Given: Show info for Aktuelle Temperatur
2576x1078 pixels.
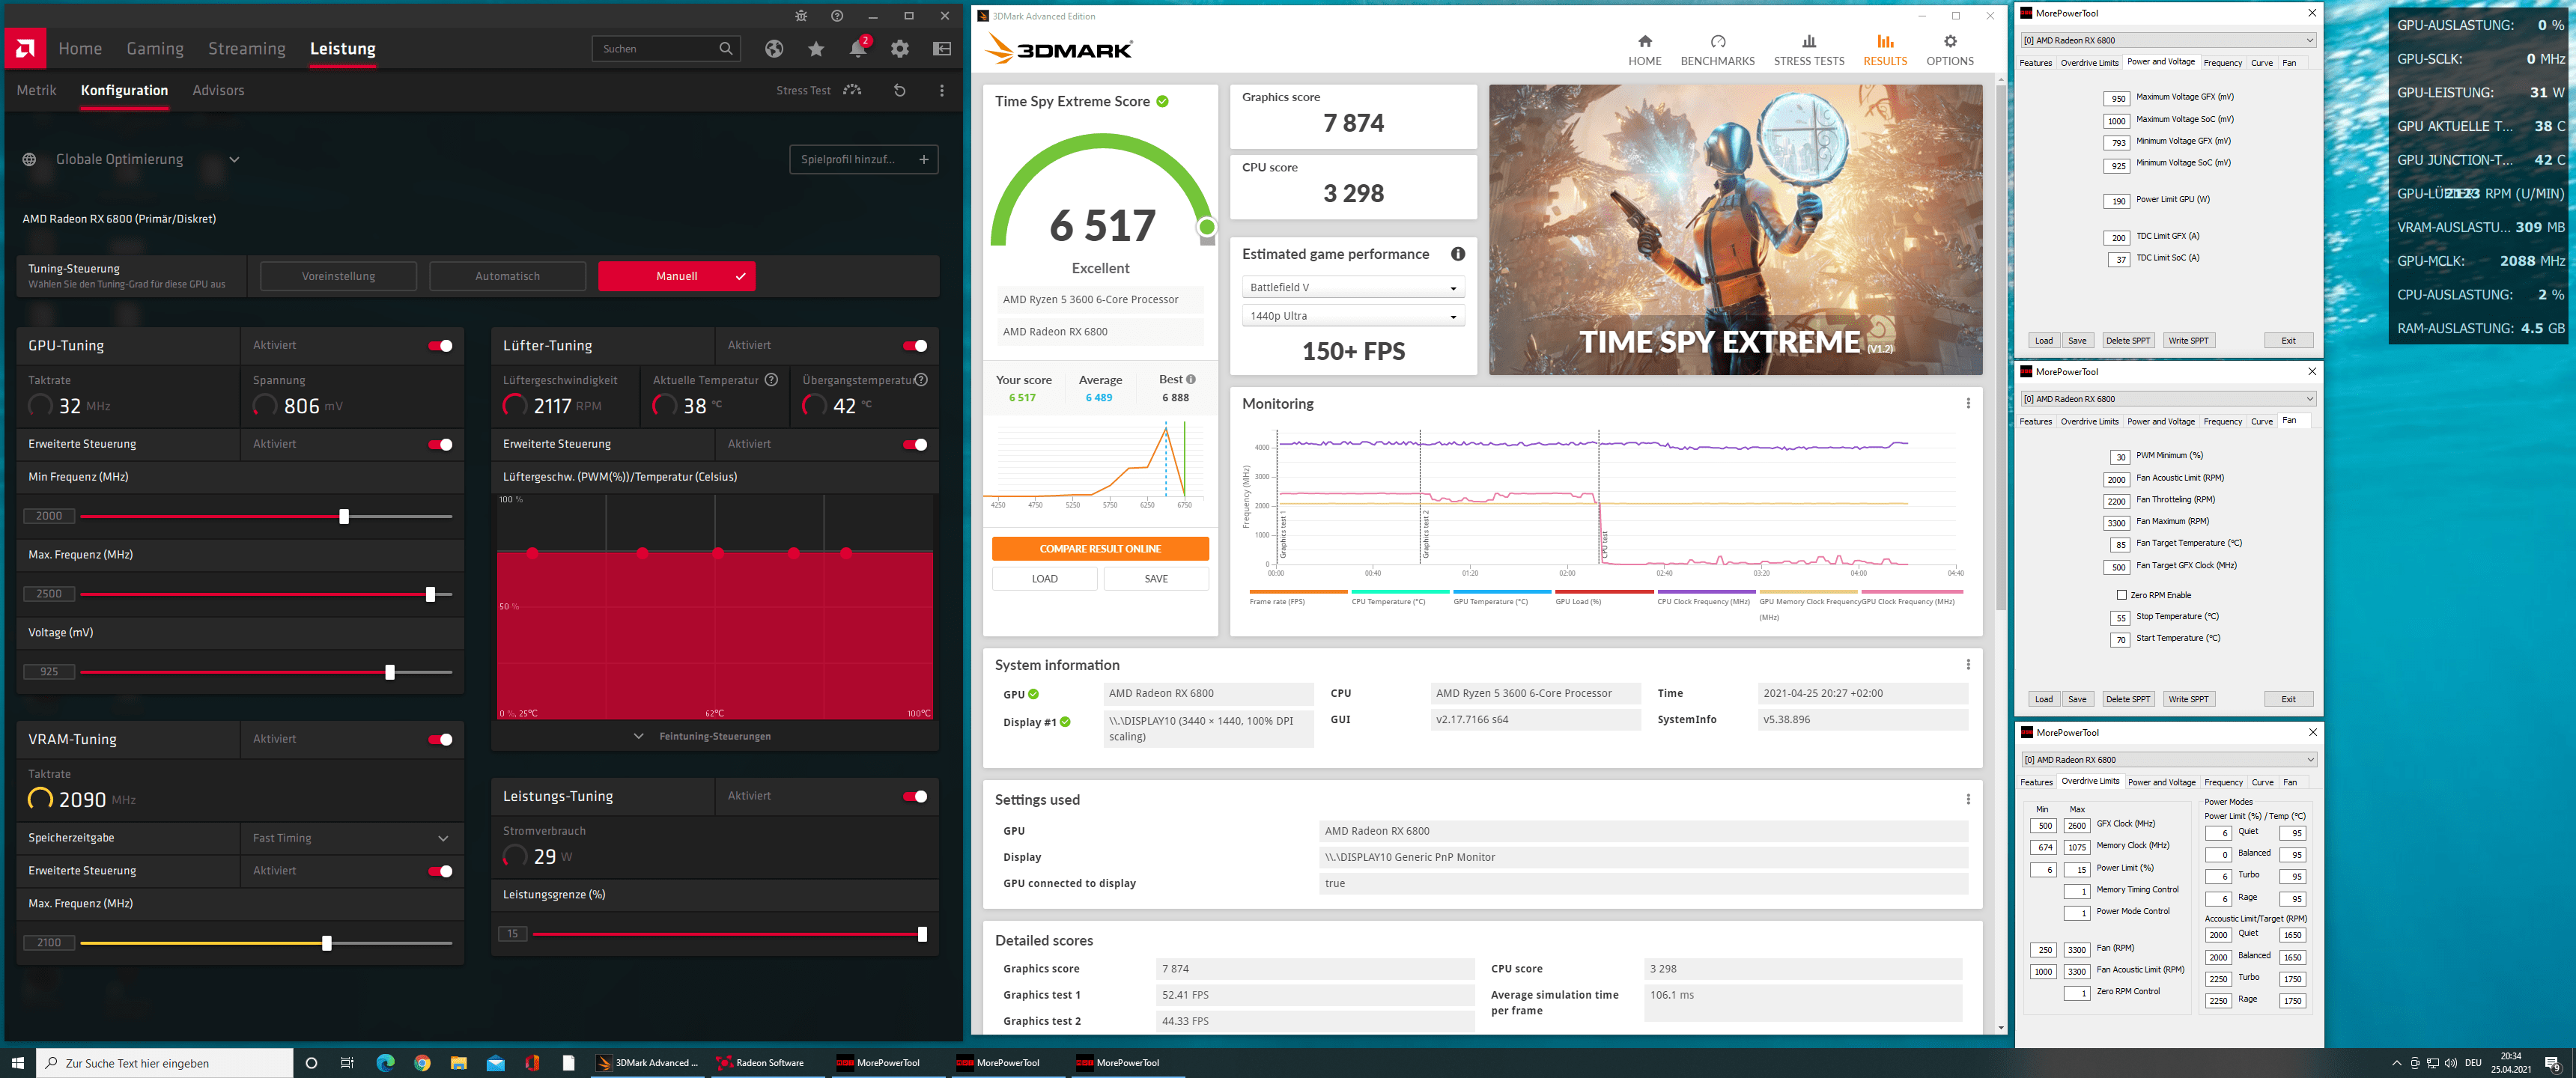Looking at the screenshot, I should (771, 380).
